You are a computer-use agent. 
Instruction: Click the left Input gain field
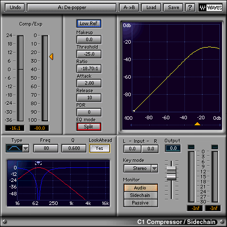132,149
